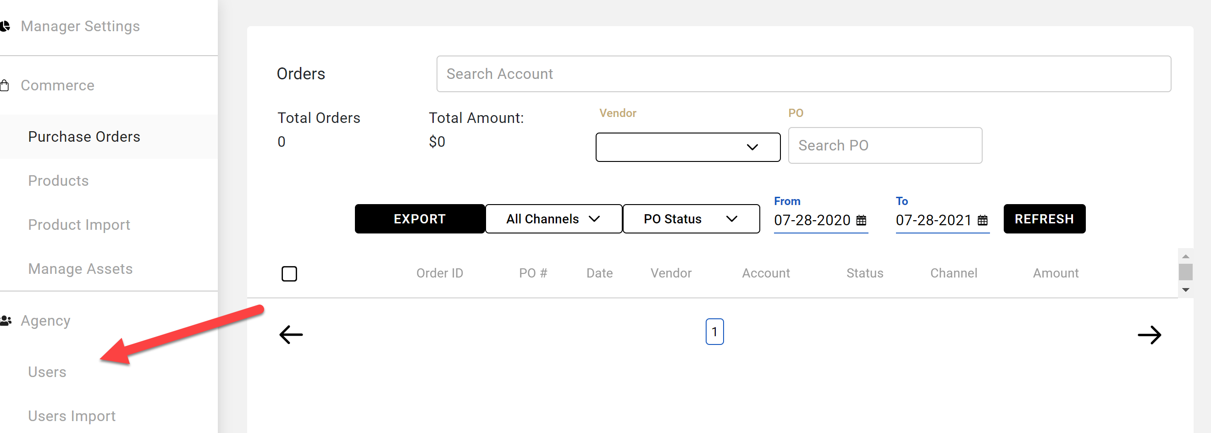Click the Search Account input field
Viewport: 1211px width, 433px height.
coord(803,74)
